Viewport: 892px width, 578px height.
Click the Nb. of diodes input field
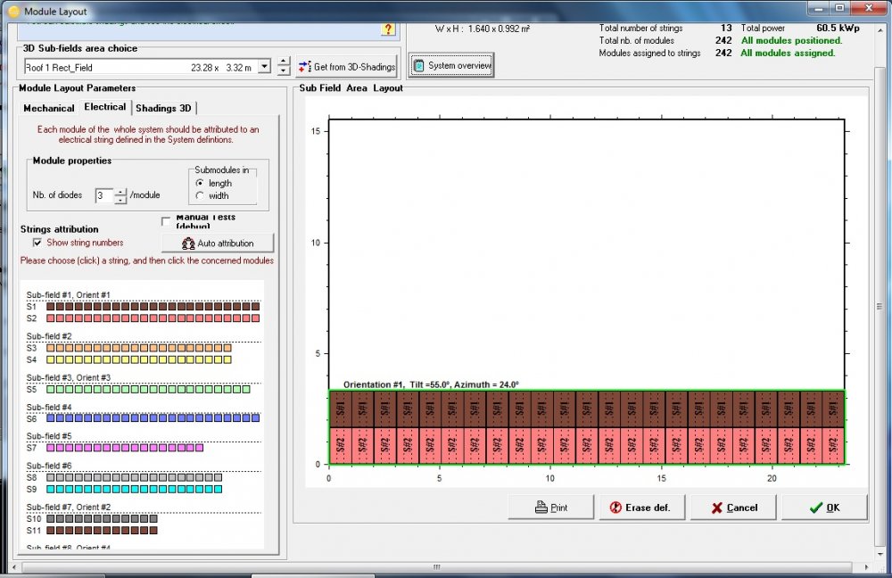[x=104, y=195]
